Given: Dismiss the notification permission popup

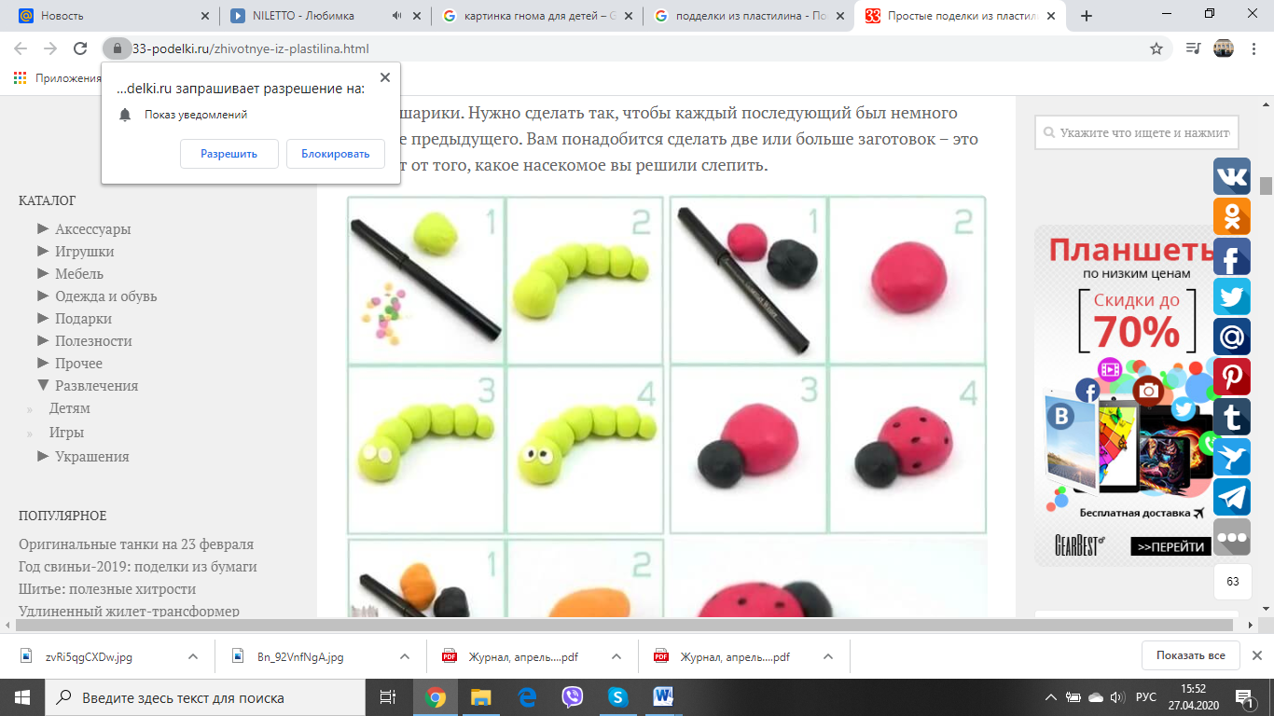Looking at the screenshot, I should click(x=385, y=77).
